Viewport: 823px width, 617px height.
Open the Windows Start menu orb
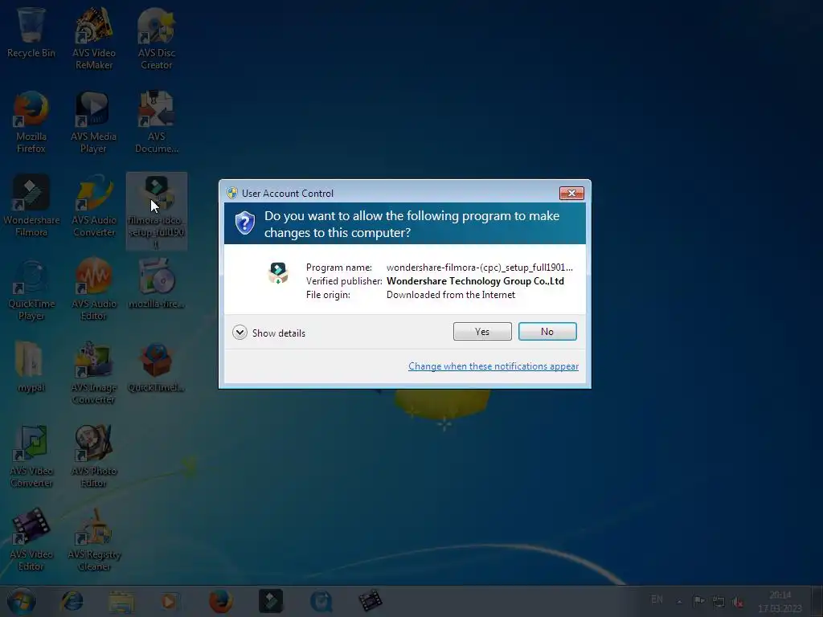tap(21, 601)
